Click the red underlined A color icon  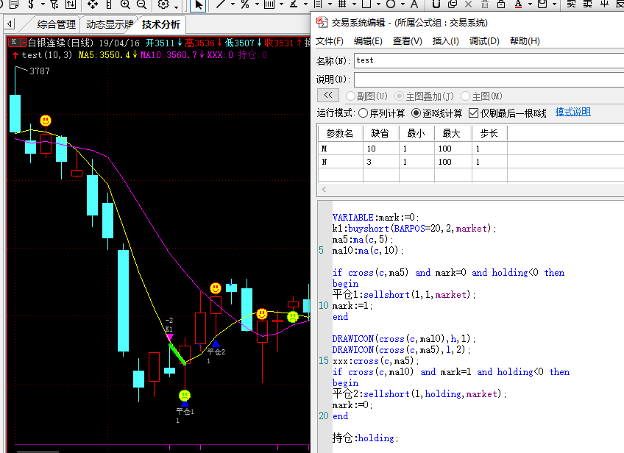(518, 4)
